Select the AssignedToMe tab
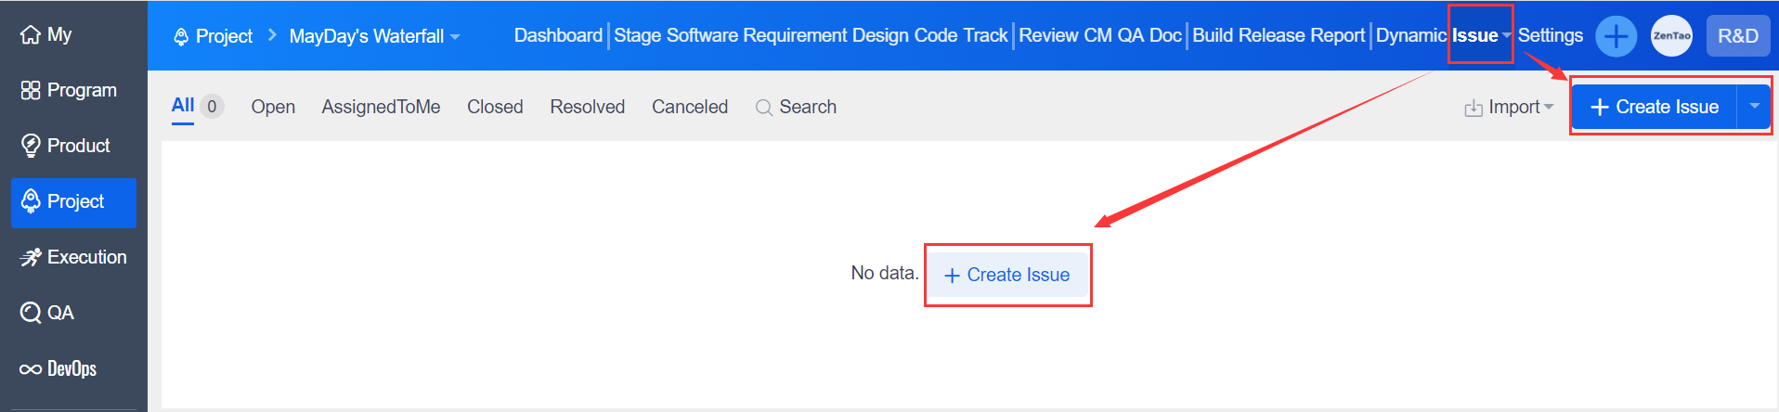The width and height of the screenshot is (1779, 412). 381,107
